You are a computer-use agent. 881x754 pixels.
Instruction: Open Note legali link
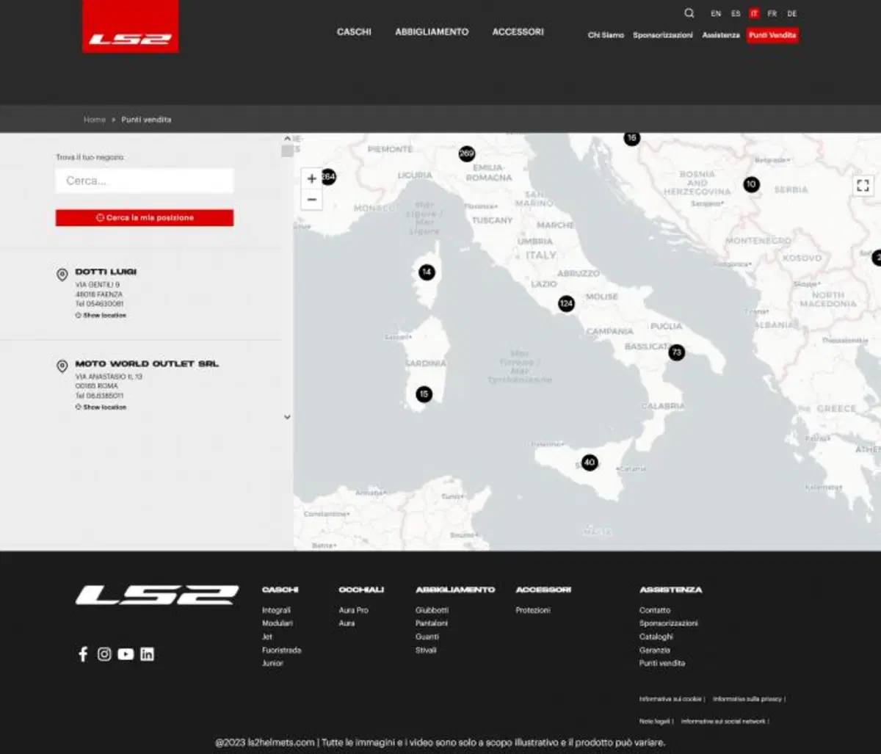(x=654, y=721)
